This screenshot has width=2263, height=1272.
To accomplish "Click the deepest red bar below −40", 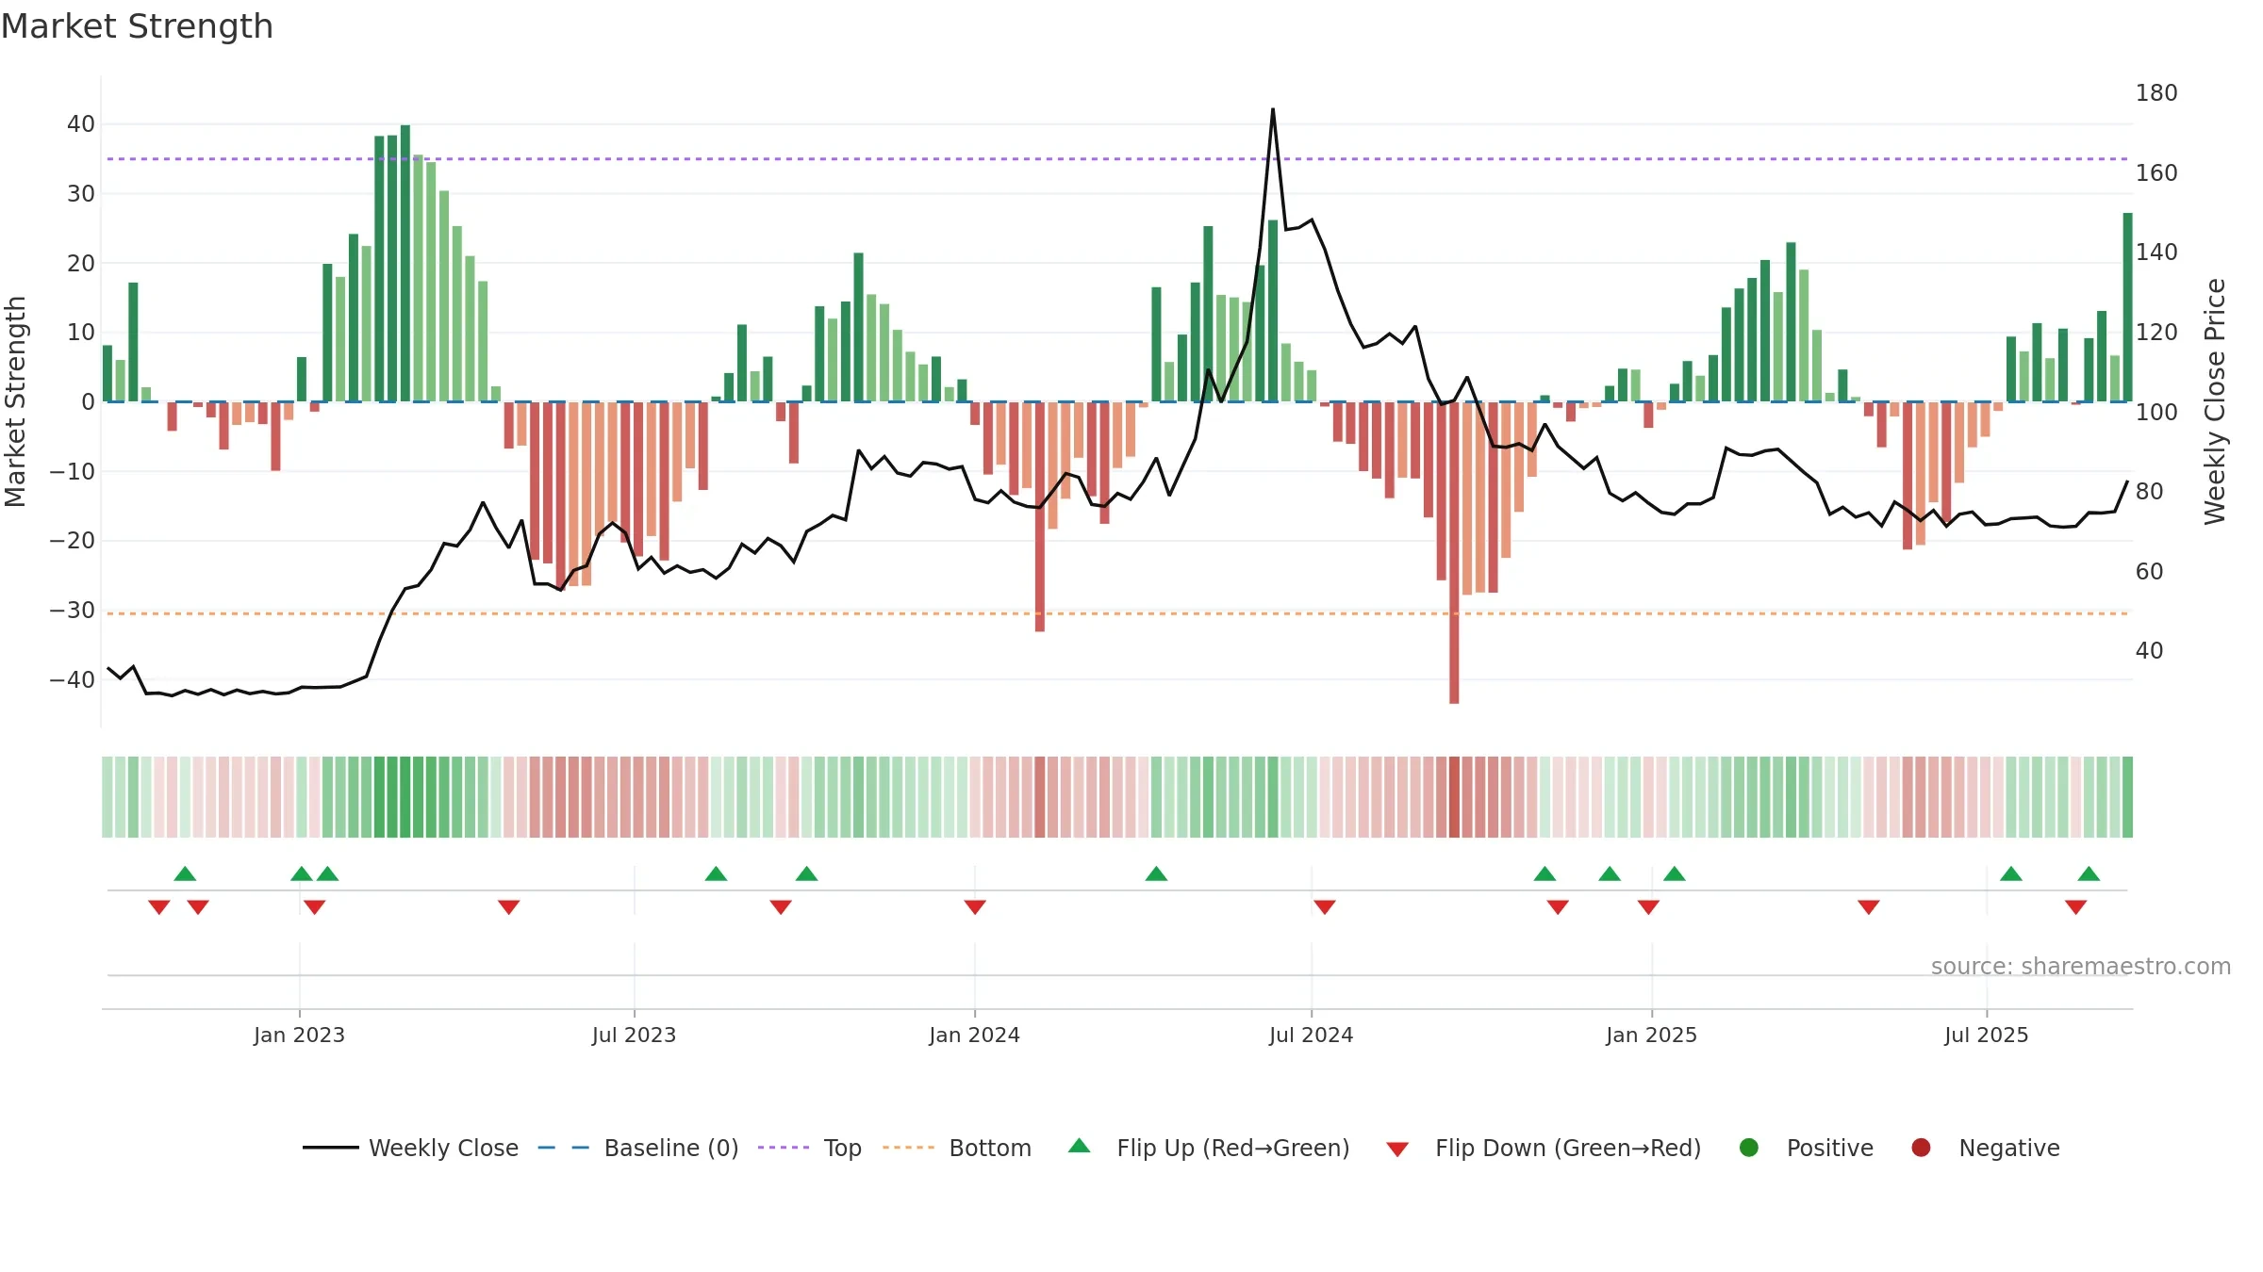I will click(1454, 552).
